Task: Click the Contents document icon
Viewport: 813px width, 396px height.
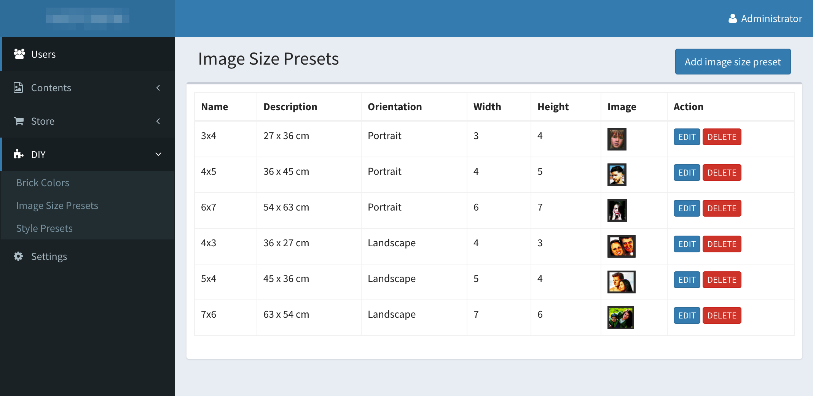Action: pyautogui.click(x=18, y=87)
